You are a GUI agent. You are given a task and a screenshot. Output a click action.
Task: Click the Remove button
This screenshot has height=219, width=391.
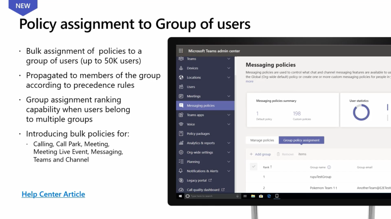click(285, 154)
